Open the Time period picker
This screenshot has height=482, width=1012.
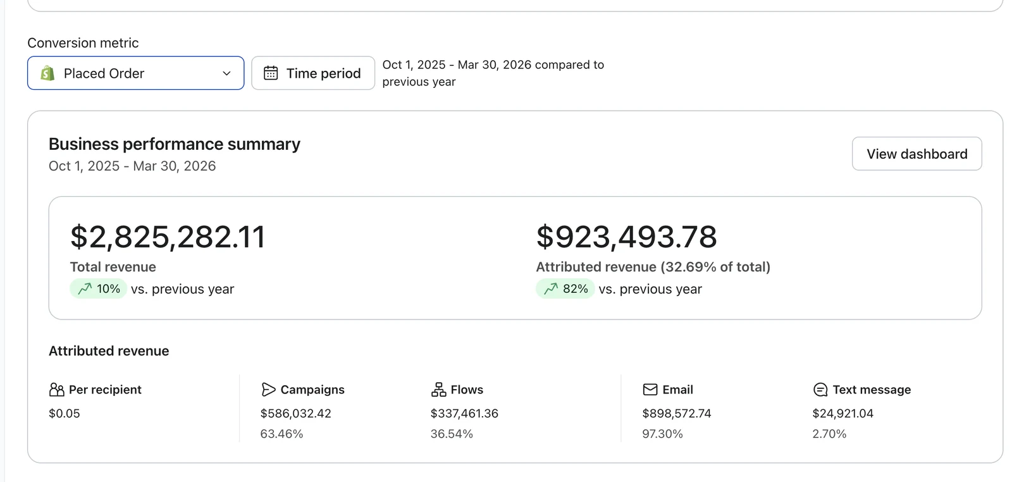click(x=313, y=73)
